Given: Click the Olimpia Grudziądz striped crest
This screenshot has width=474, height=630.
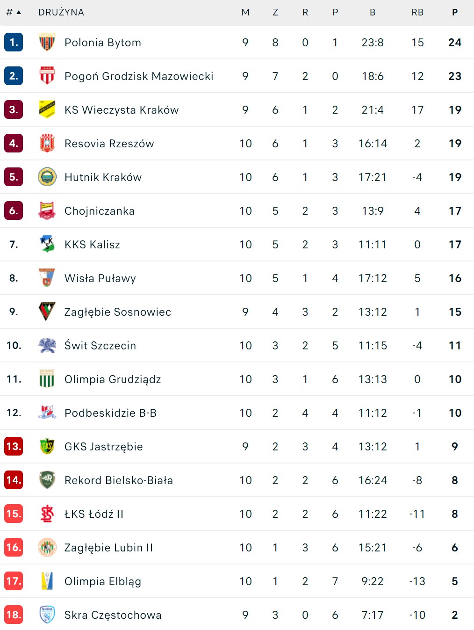Looking at the screenshot, I should [x=47, y=379].
